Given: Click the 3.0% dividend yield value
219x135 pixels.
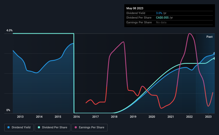Looking at the screenshot, I should click(159, 13).
